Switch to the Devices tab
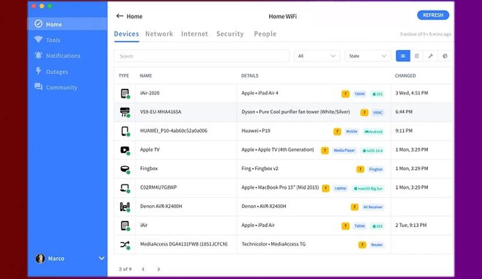The width and height of the screenshot is (482, 279). pos(126,34)
